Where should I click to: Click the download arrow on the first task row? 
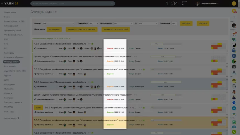227,51
